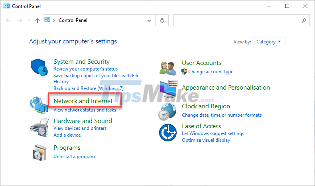Click Change date, time or number formats

coord(222,115)
